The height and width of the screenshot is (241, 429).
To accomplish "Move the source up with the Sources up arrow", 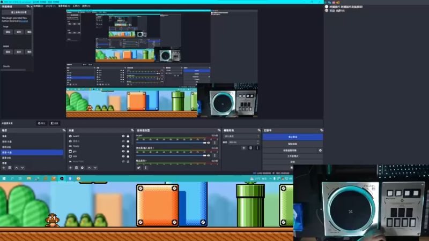I will pos(89,168).
